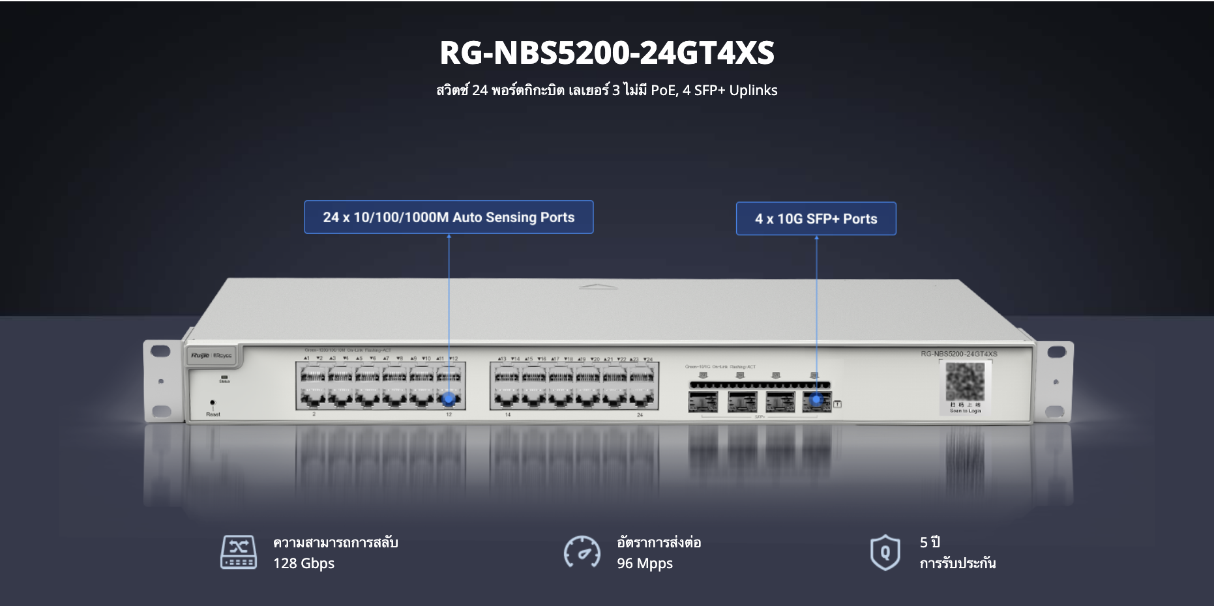The image size is (1214, 606).
Task: Click the QR code on the switch
Action: pyautogui.click(x=965, y=382)
